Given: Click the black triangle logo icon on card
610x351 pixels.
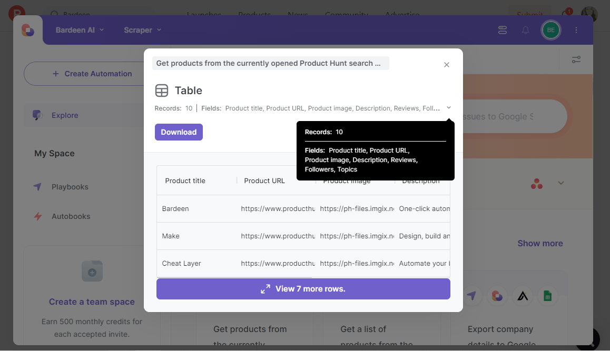Looking at the screenshot, I should tap(523, 296).
